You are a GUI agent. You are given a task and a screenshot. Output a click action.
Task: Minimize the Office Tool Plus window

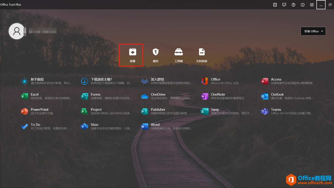point(321,5)
